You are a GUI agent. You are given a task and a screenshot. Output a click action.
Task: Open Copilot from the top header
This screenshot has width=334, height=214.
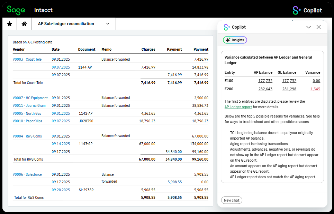coord(307,10)
